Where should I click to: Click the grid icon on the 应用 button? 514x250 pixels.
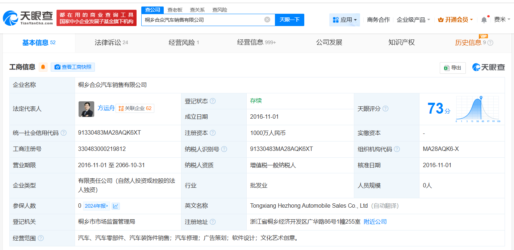click(335, 20)
